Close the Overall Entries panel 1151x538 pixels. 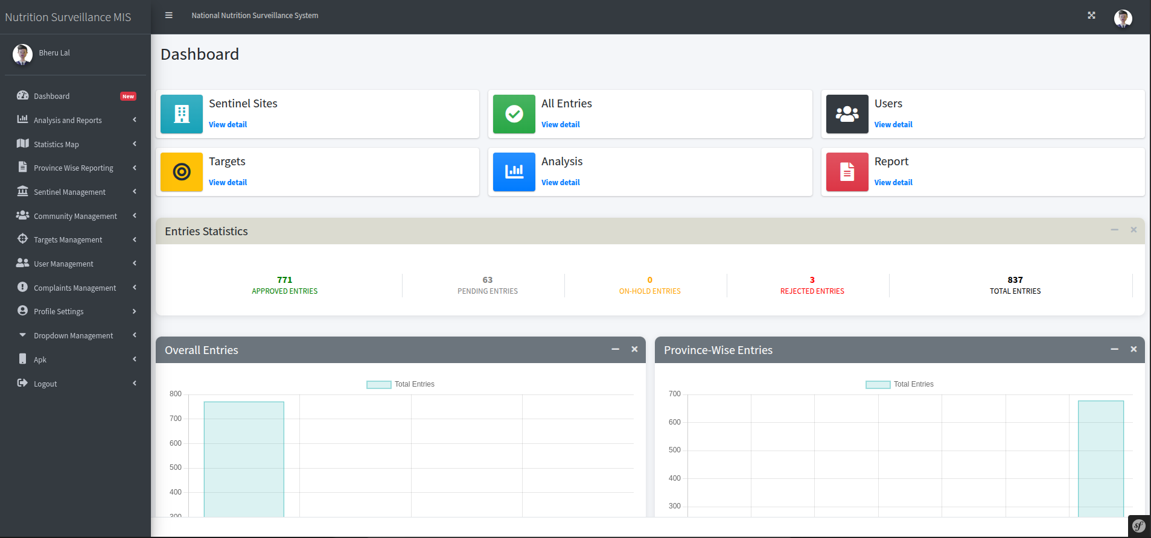(634, 349)
